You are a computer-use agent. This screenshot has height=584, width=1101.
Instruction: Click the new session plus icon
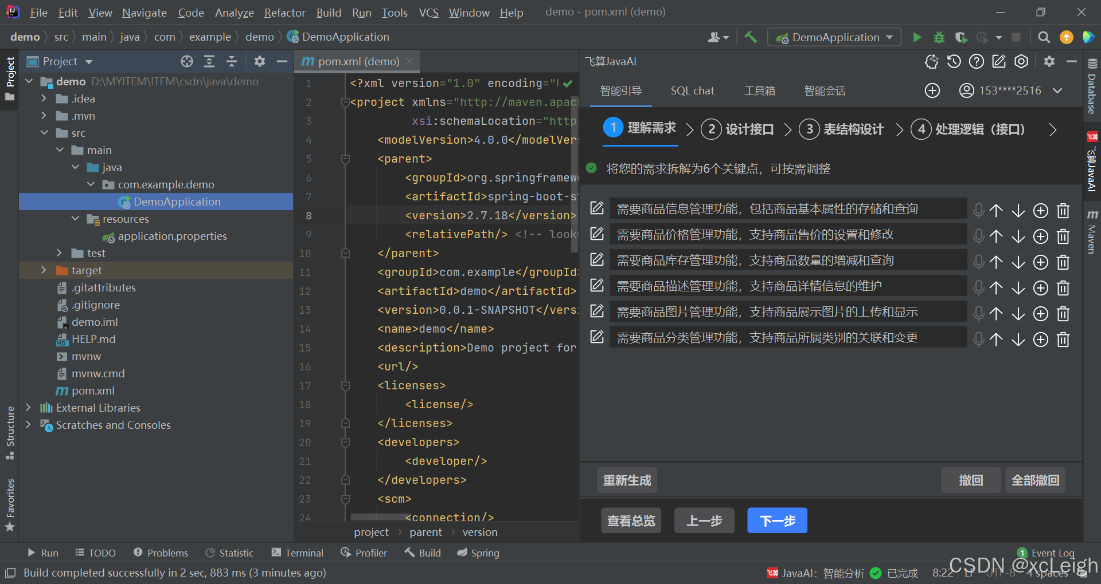coord(932,90)
